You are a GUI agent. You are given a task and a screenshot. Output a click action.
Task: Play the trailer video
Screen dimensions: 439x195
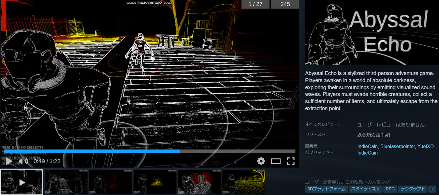9,161
